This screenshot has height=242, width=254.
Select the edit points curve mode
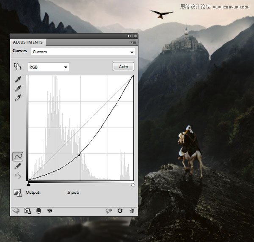pyautogui.click(x=18, y=157)
